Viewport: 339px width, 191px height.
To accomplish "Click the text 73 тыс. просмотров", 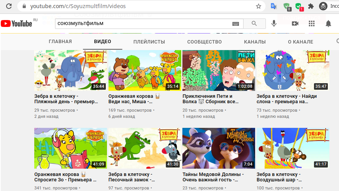I will (277, 110).
